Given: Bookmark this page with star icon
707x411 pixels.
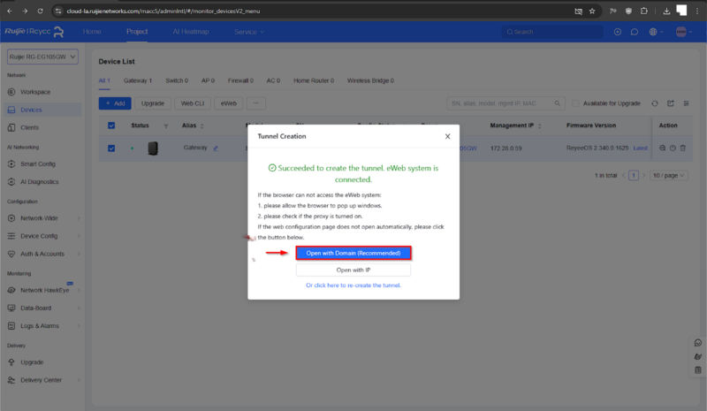Looking at the screenshot, I should click(592, 11).
